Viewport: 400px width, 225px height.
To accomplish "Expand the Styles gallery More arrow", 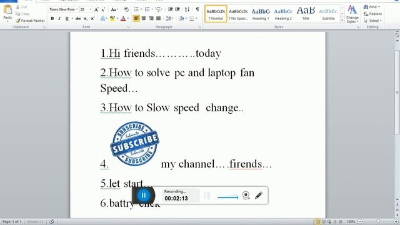I will click(342, 21).
